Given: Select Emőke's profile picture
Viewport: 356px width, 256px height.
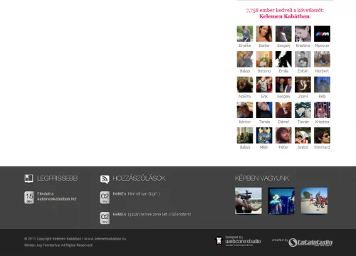Looking at the screenshot, I should 245,34.
